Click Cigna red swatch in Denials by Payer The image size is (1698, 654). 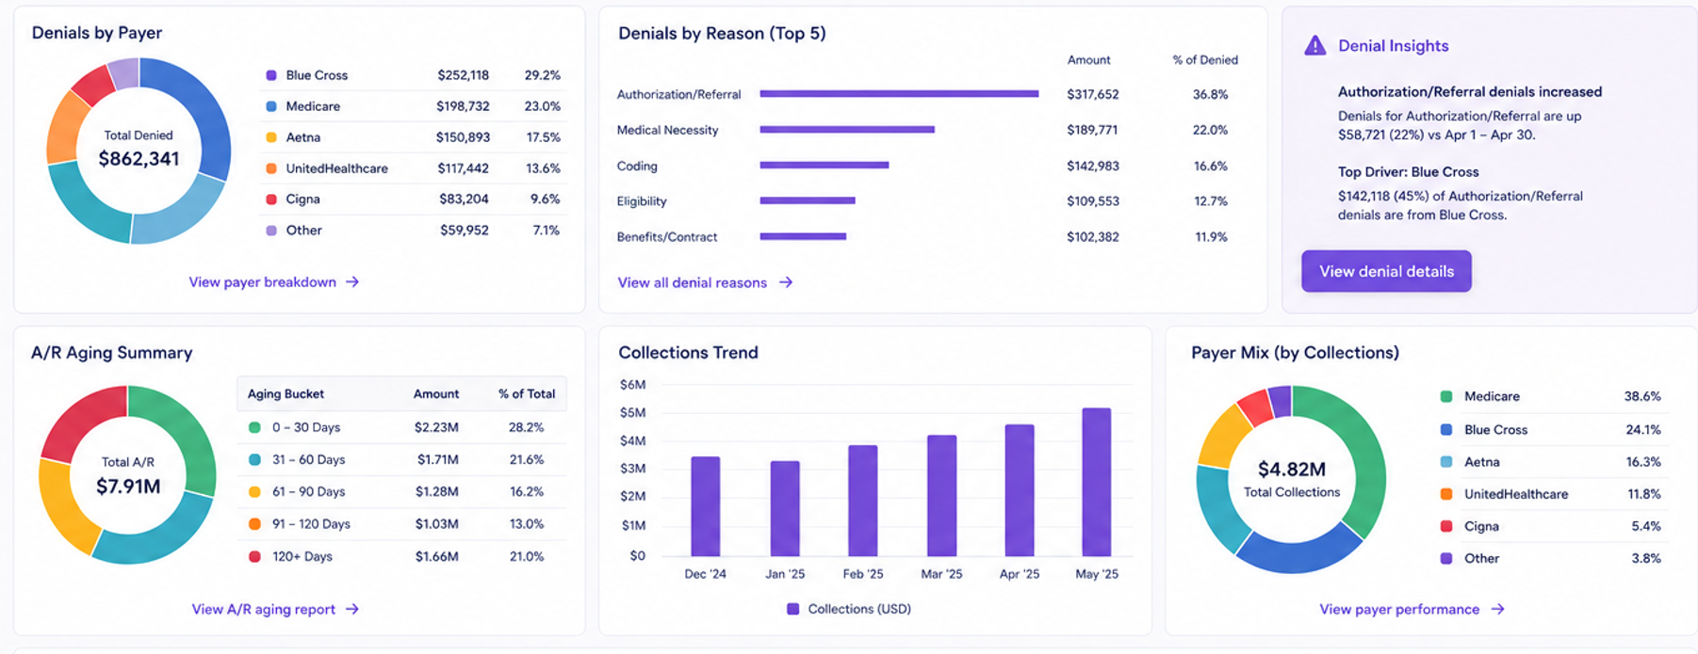[271, 199]
